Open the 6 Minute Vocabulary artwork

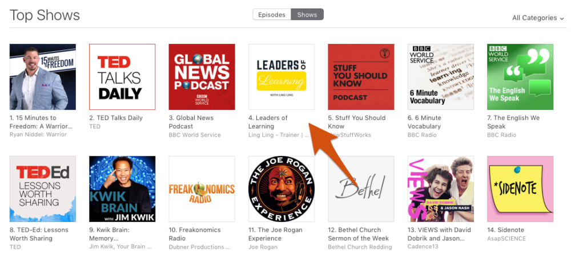[x=441, y=77]
